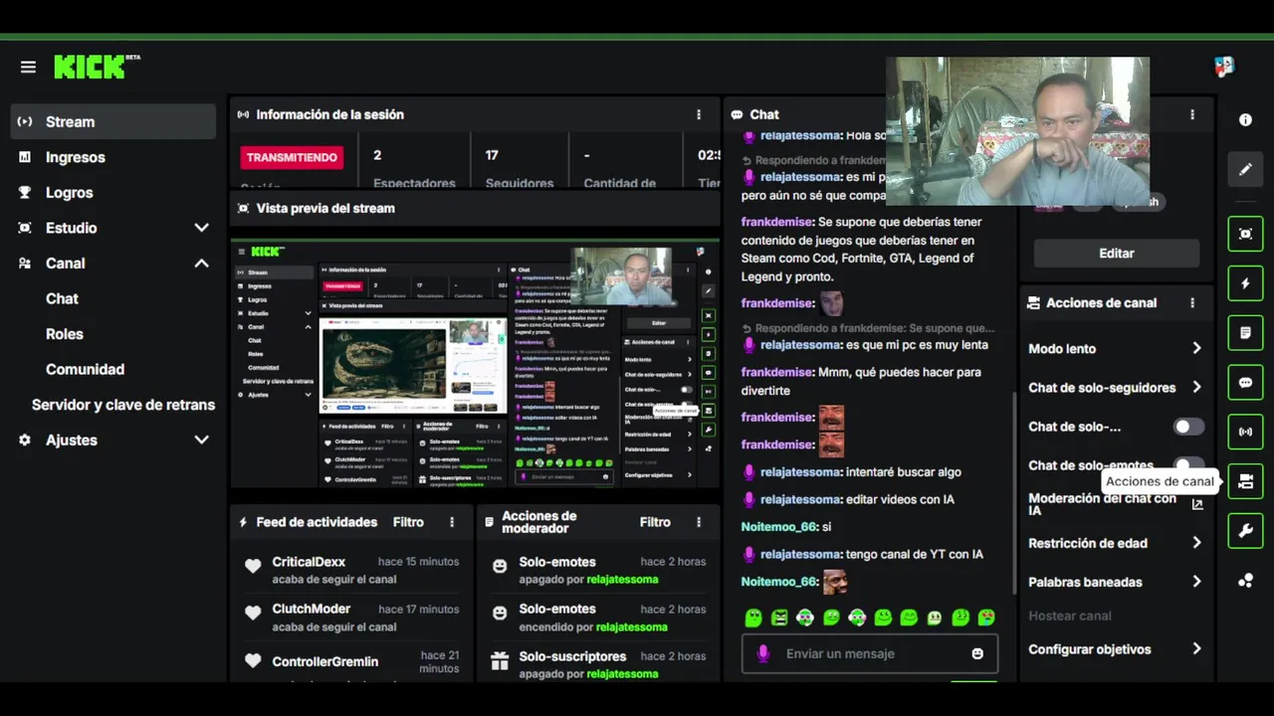
Task: Click the chat panel vertical scrollbar
Action: [1013, 492]
